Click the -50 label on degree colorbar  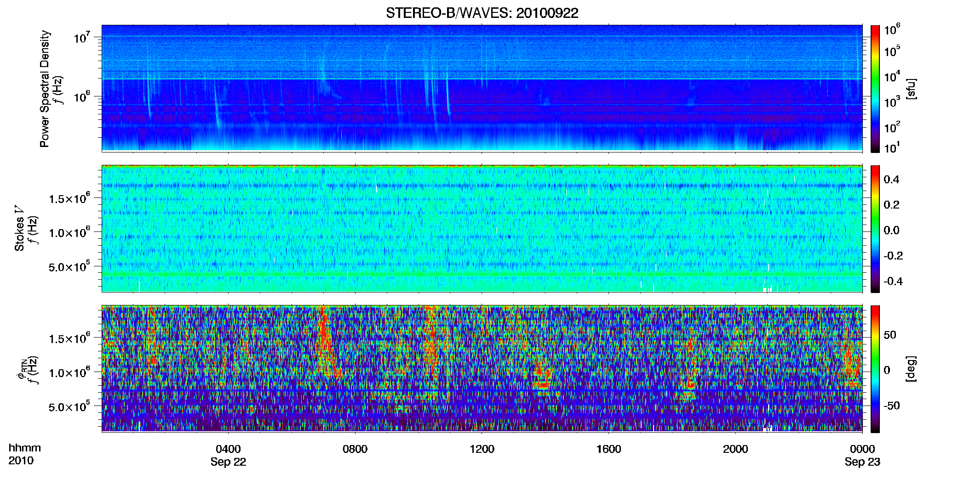click(892, 406)
